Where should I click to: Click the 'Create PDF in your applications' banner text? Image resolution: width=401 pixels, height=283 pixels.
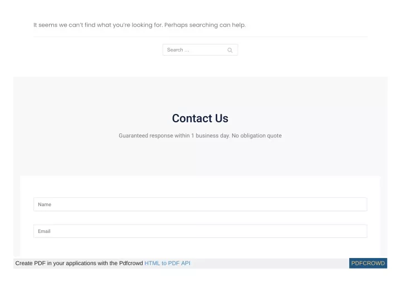coord(79,264)
